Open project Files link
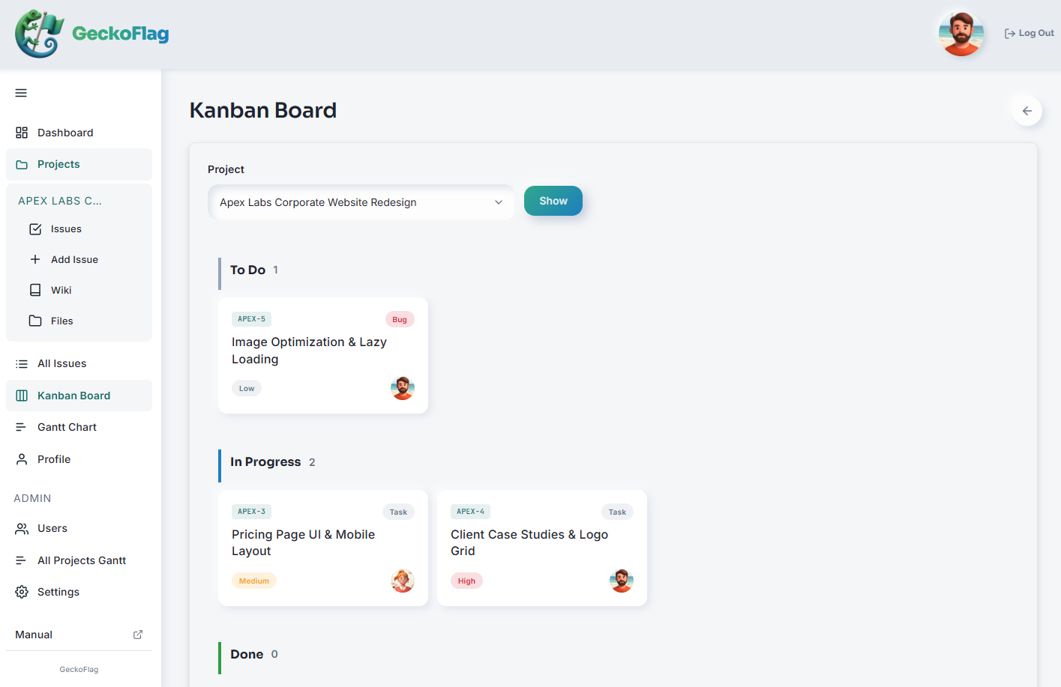The image size is (1061, 687). click(x=61, y=321)
